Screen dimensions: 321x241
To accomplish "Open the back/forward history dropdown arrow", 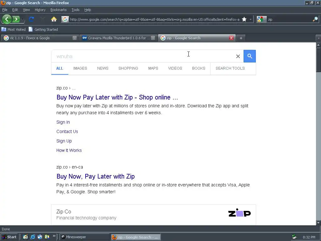I will point(22,19).
